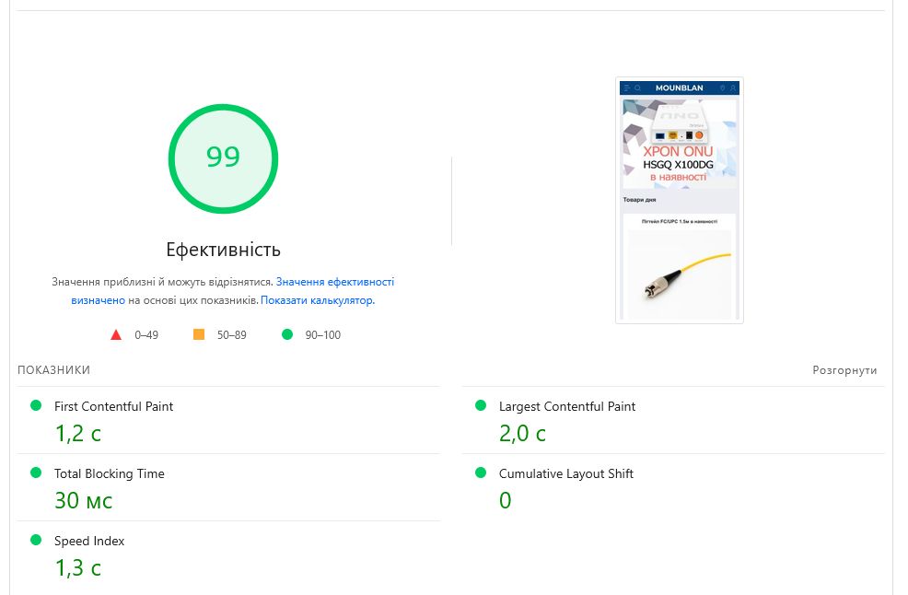Click the green dot beside First Contentful Paint
Screen dimensions: 908x595
pyautogui.click(x=36, y=405)
